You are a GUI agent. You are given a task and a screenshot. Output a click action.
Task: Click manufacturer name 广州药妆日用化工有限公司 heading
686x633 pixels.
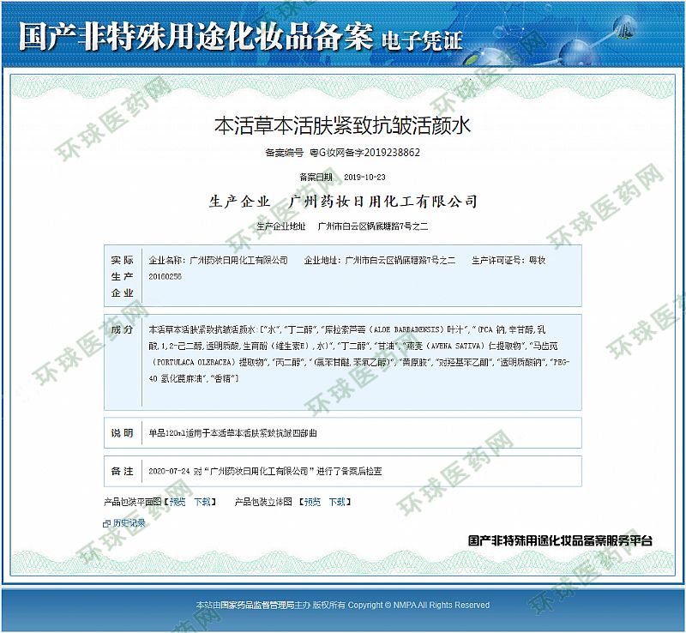point(383,202)
